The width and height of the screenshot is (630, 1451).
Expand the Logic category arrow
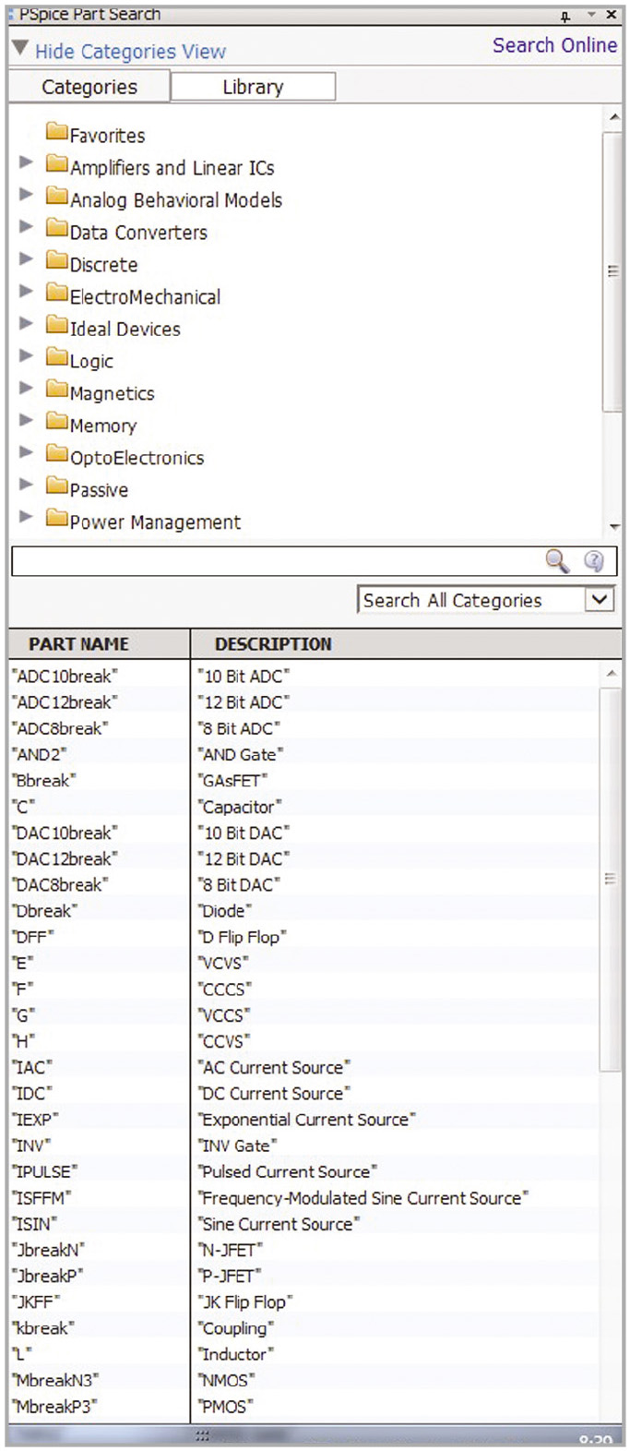(x=26, y=356)
